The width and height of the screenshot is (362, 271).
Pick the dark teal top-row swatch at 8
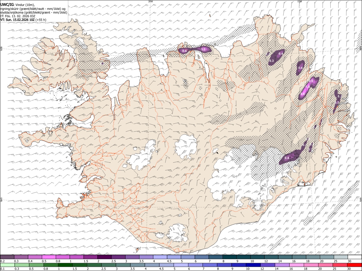229,257
